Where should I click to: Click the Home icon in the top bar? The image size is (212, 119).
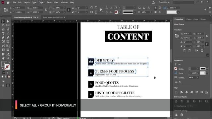click(8, 2)
